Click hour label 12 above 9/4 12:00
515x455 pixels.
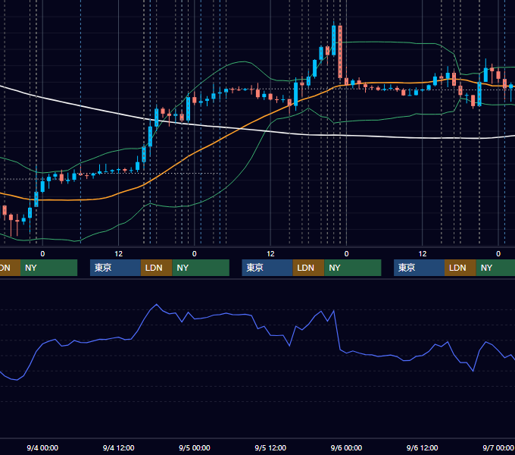(x=119, y=254)
